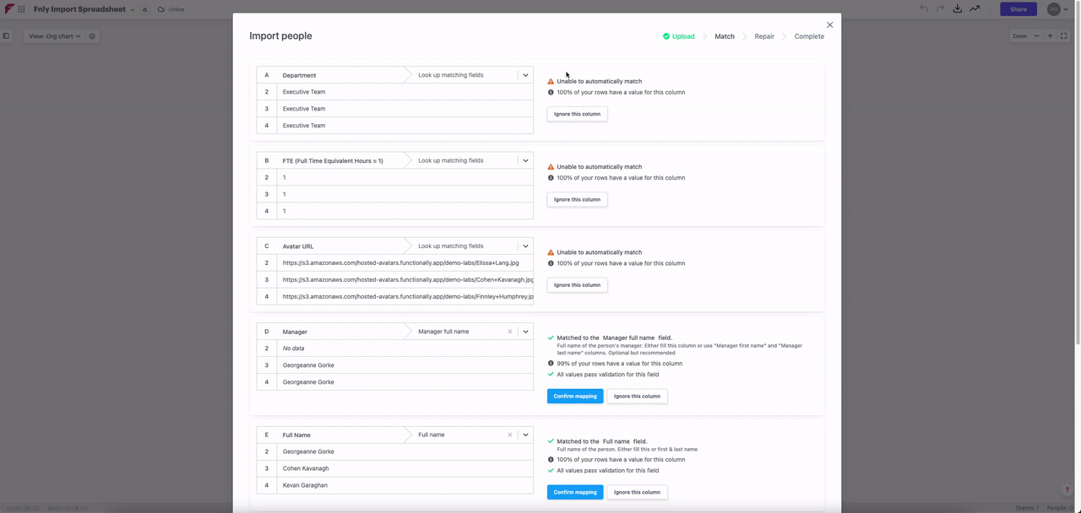Expand the FTE column field dropdown
Screen dimensions: 1081x513
coord(525,160)
